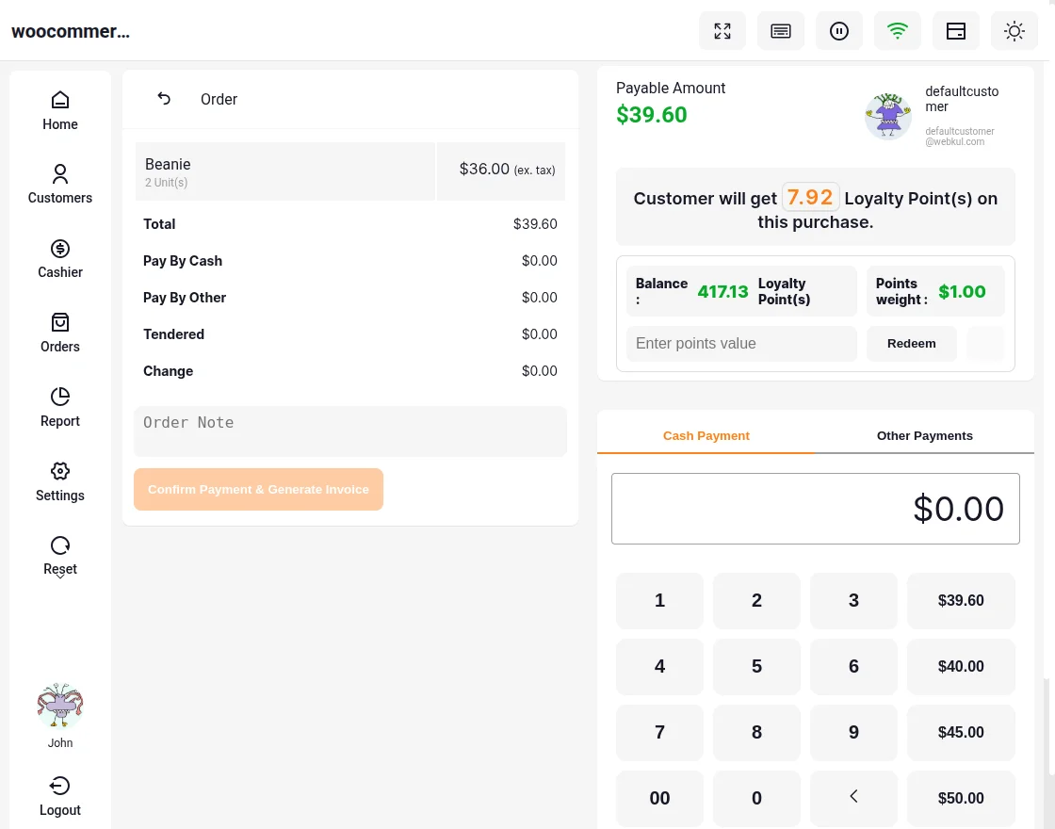Open the cash drawer panel icon
1055x829 pixels.
955,30
